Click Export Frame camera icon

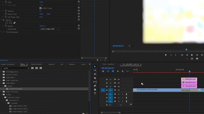(197, 59)
